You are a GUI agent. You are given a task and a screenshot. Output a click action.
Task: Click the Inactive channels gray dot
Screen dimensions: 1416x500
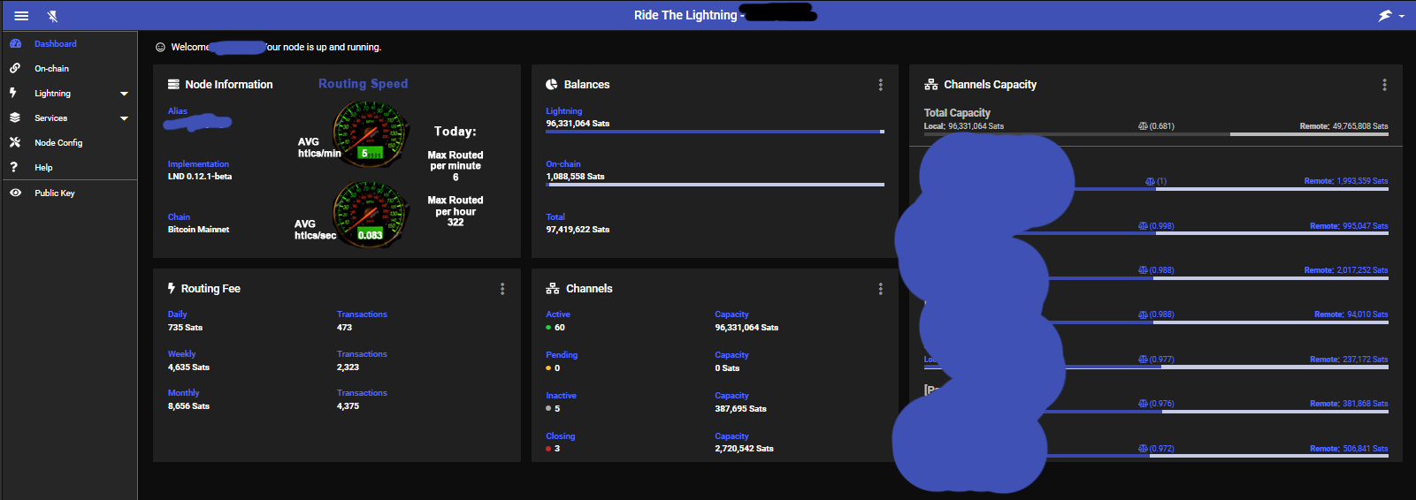(x=548, y=409)
